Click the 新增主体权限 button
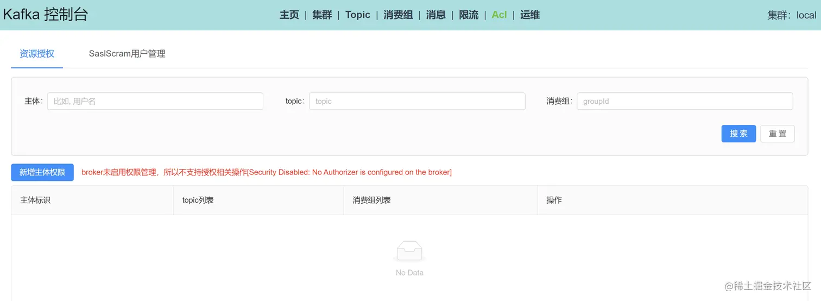821x301 pixels. [x=42, y=172]
